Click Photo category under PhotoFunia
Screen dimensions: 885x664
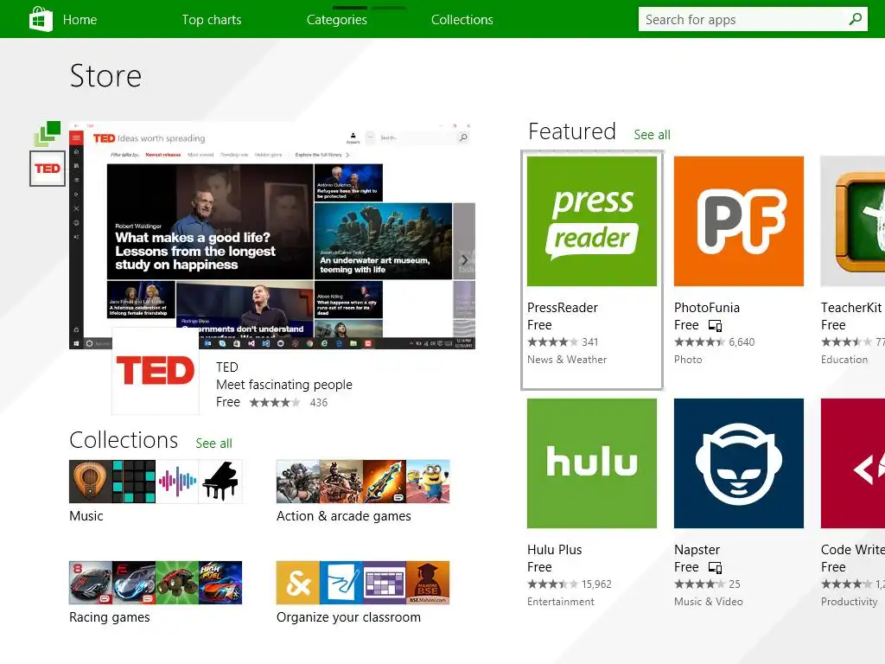click(x=688, y=360)
